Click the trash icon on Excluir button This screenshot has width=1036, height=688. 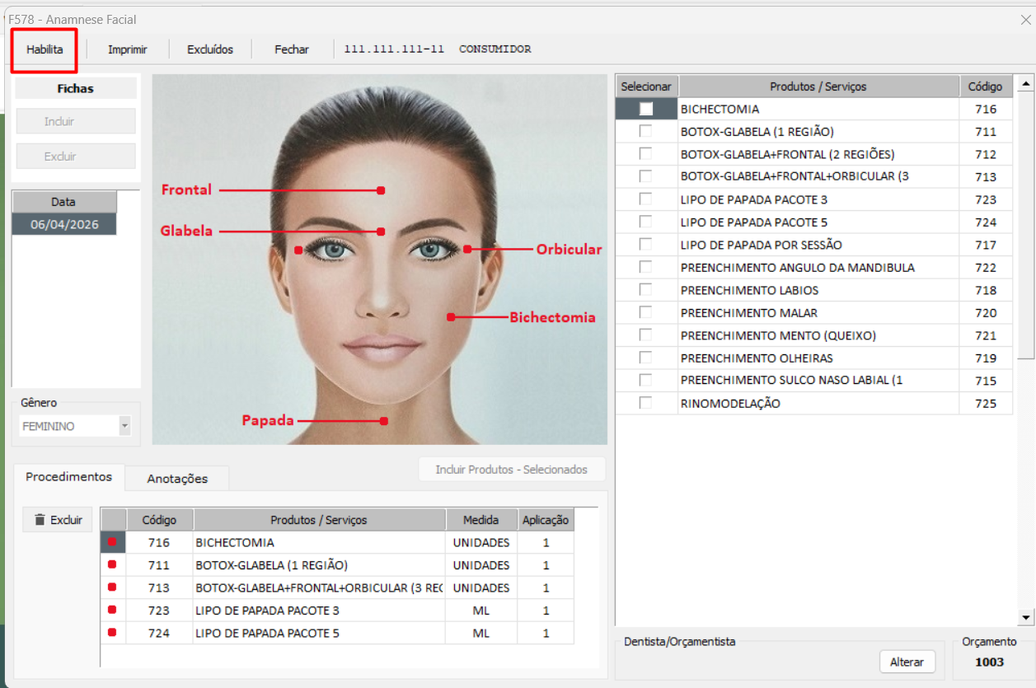click(39, 520)
